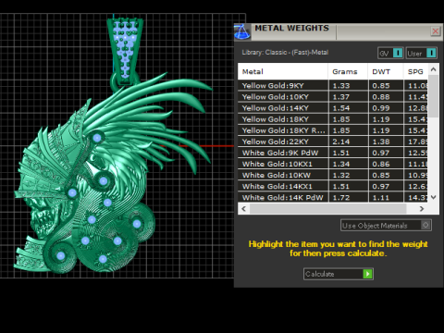Select White Gold:14K PdW row

pos(333,197)
